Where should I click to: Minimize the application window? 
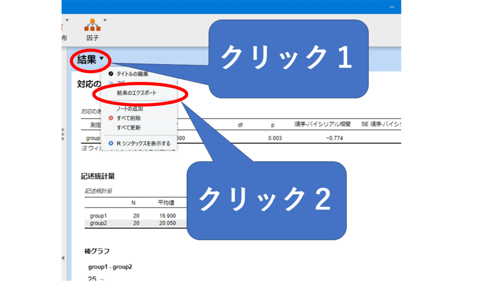(392, 6)
